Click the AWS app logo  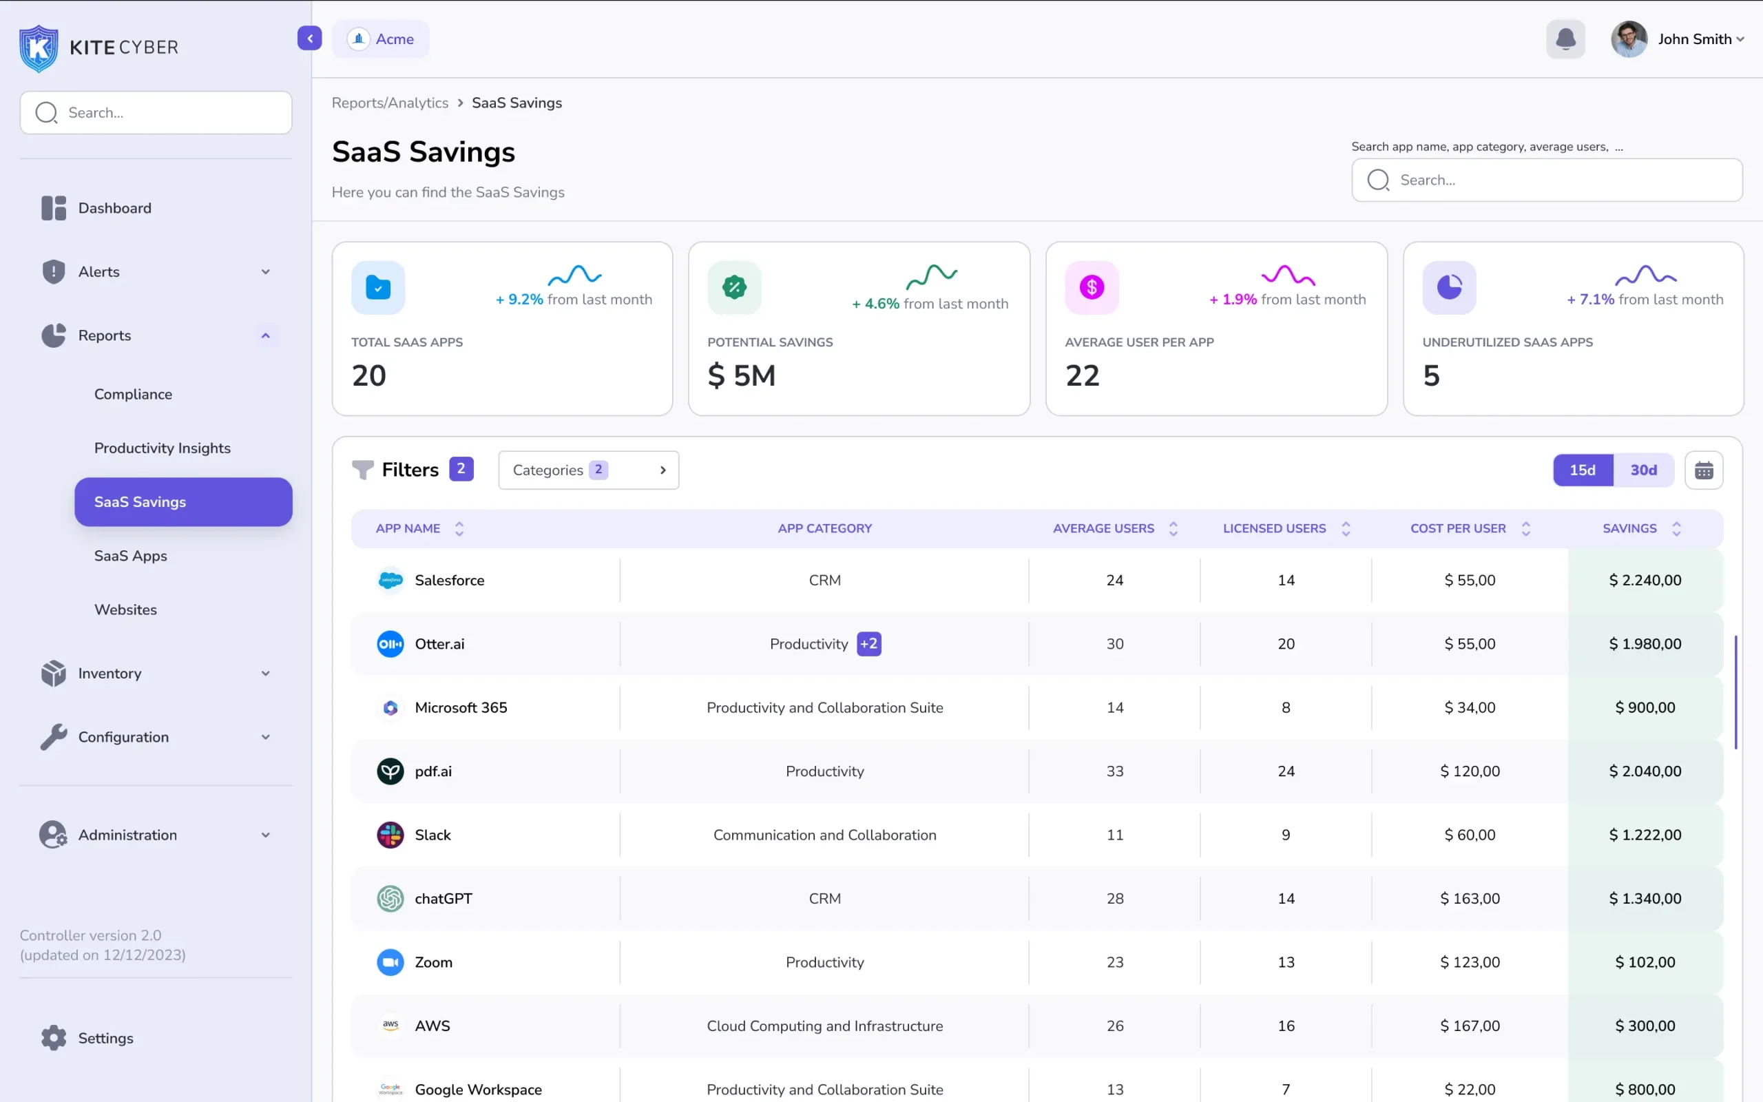(390, 1026)
